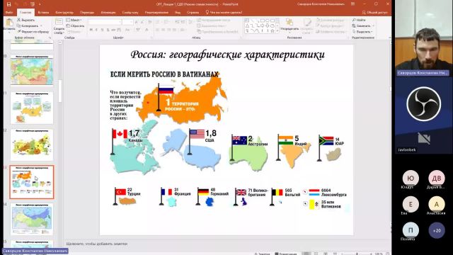Open the Replace (Заменить) dropdown
The height and width of the screenshot is (255, 453).
pos(363,25)
